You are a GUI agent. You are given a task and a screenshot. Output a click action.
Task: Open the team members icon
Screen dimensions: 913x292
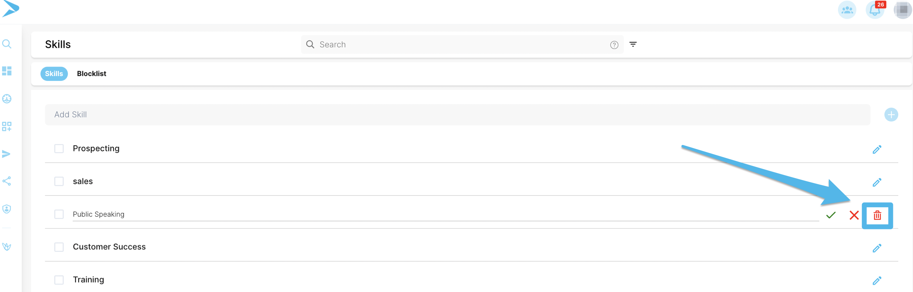pos(847,10)
